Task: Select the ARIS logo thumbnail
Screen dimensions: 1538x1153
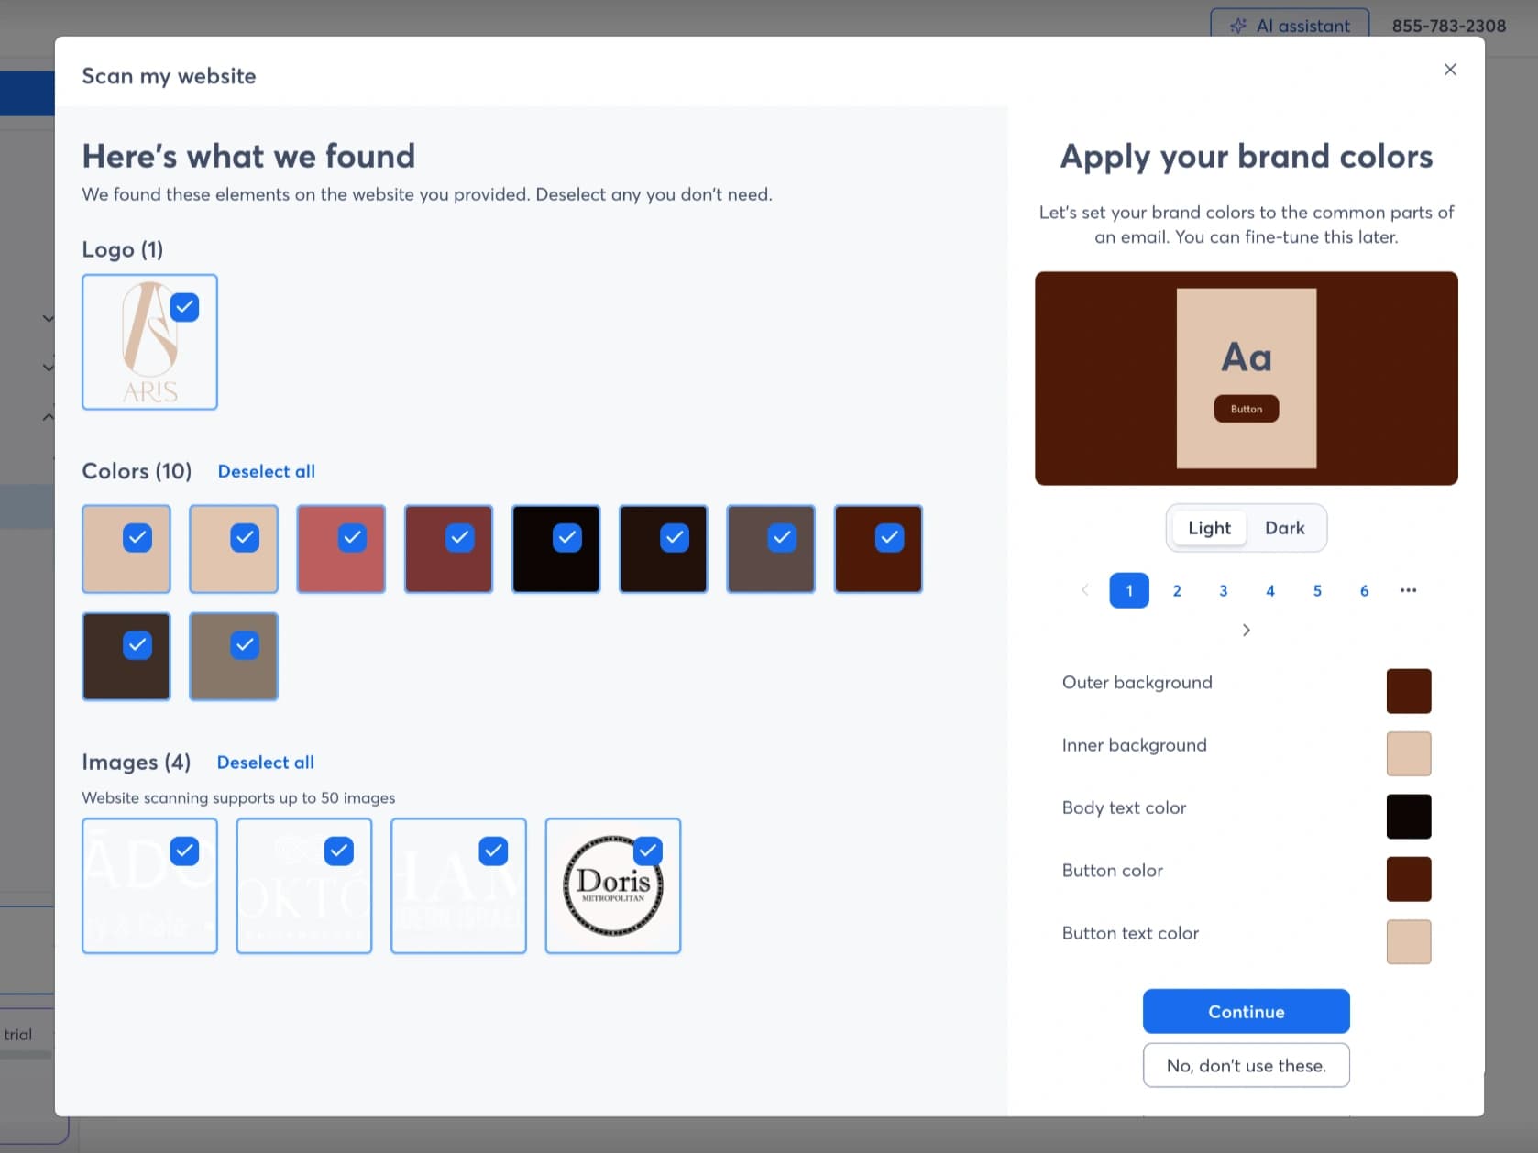Action: pyautogui.click(x=150, y=342)
